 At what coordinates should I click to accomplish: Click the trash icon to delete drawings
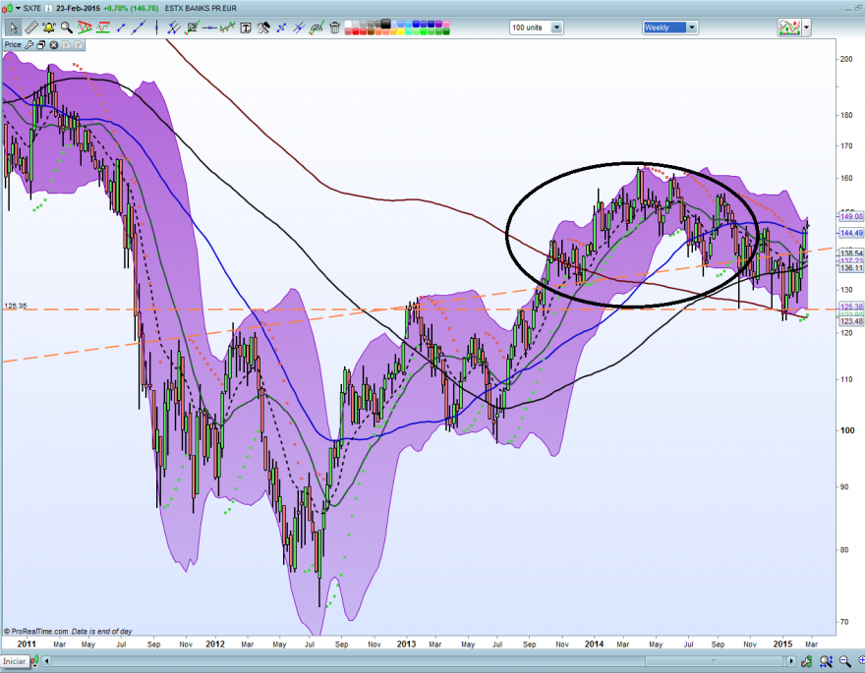[x=334, y=28]
